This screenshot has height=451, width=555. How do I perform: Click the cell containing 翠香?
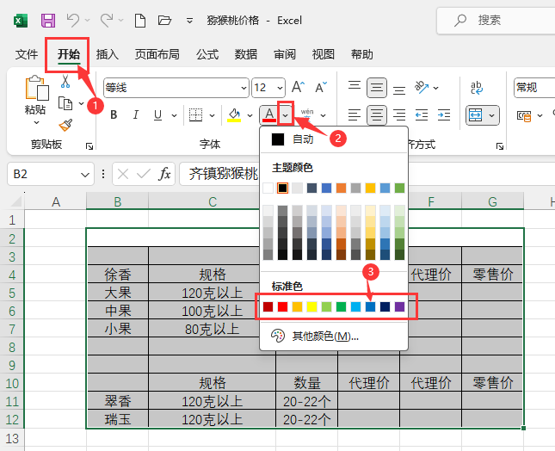[x=118, y=401]
